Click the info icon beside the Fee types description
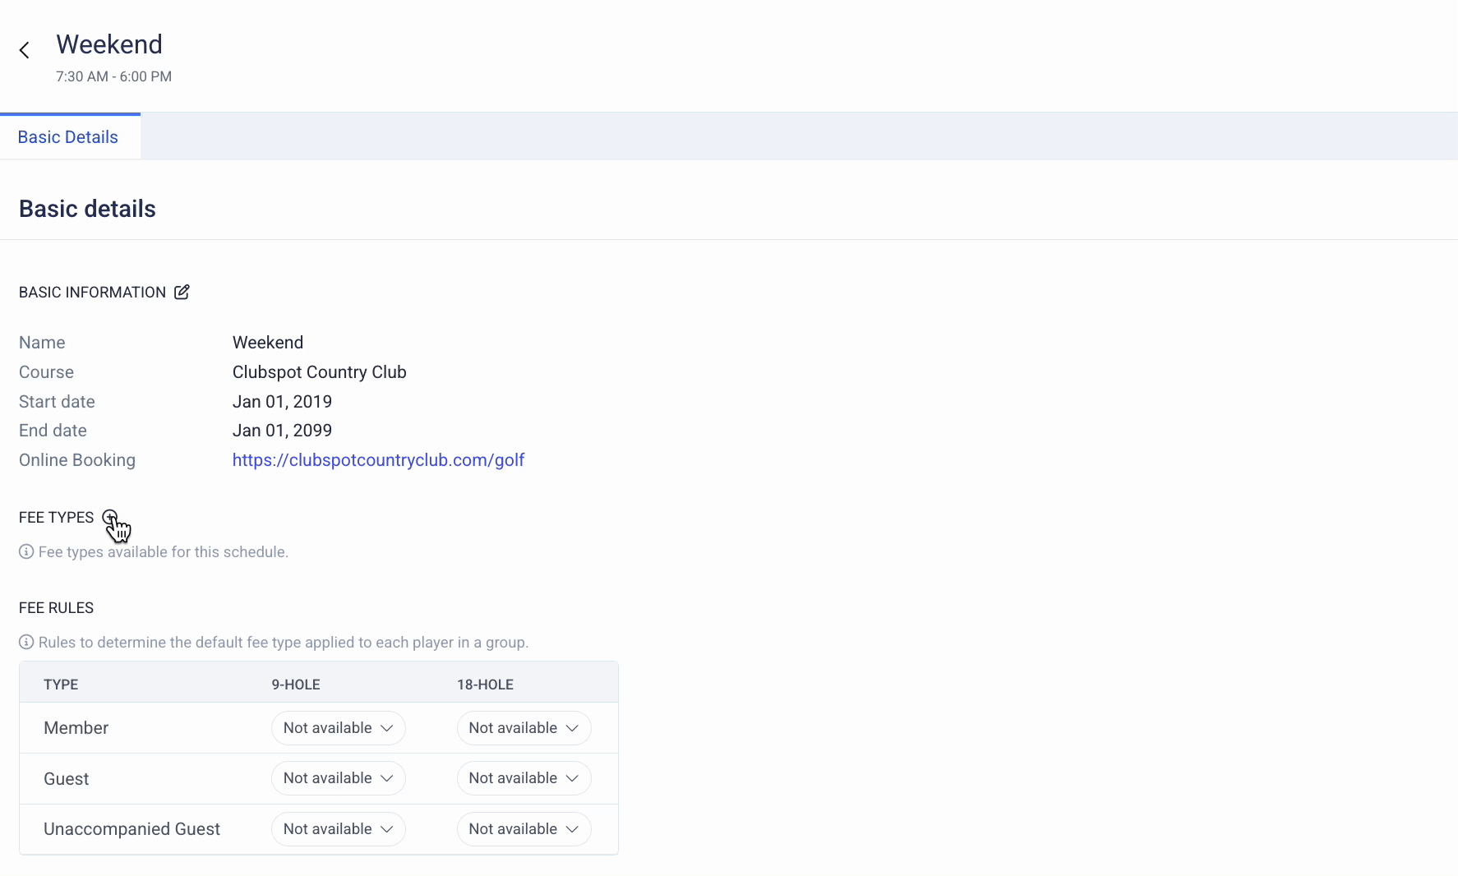The width and height of the screenshot is (1458, 876). (x=26, y=551)
